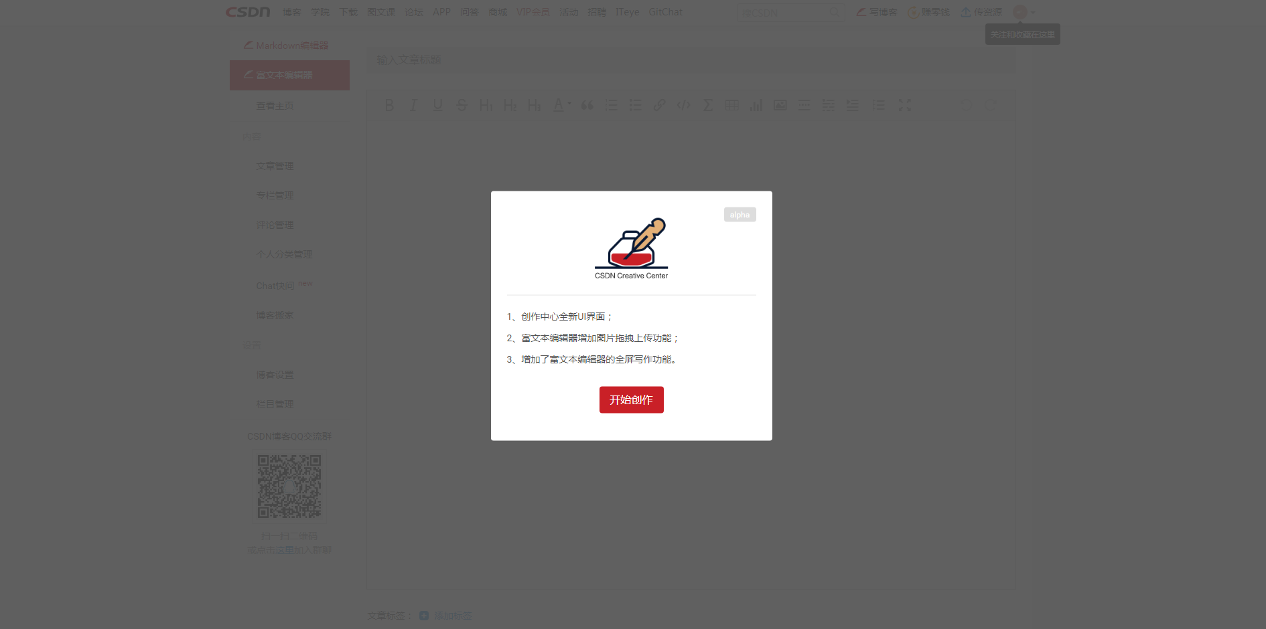Insert a code block using the code icon

click(x=683, y=105)
